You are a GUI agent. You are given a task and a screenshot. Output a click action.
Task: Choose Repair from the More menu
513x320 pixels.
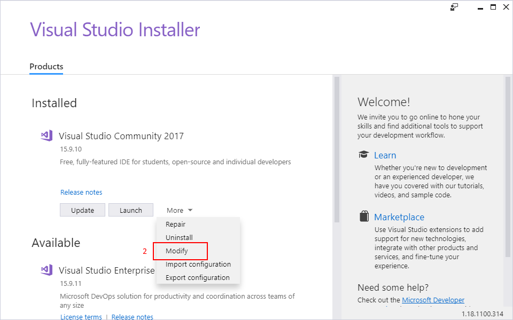point(175,225)
